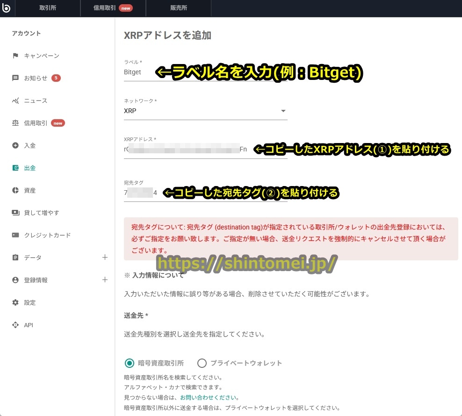Click the message icon beside お知らせ

pyautogui.click(x=15, y=78)
